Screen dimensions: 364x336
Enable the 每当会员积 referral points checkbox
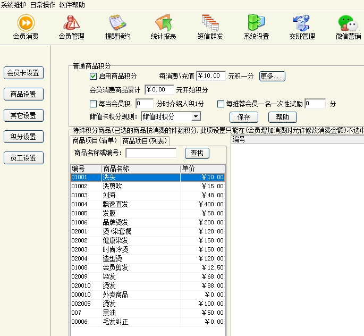click(94, 104)
